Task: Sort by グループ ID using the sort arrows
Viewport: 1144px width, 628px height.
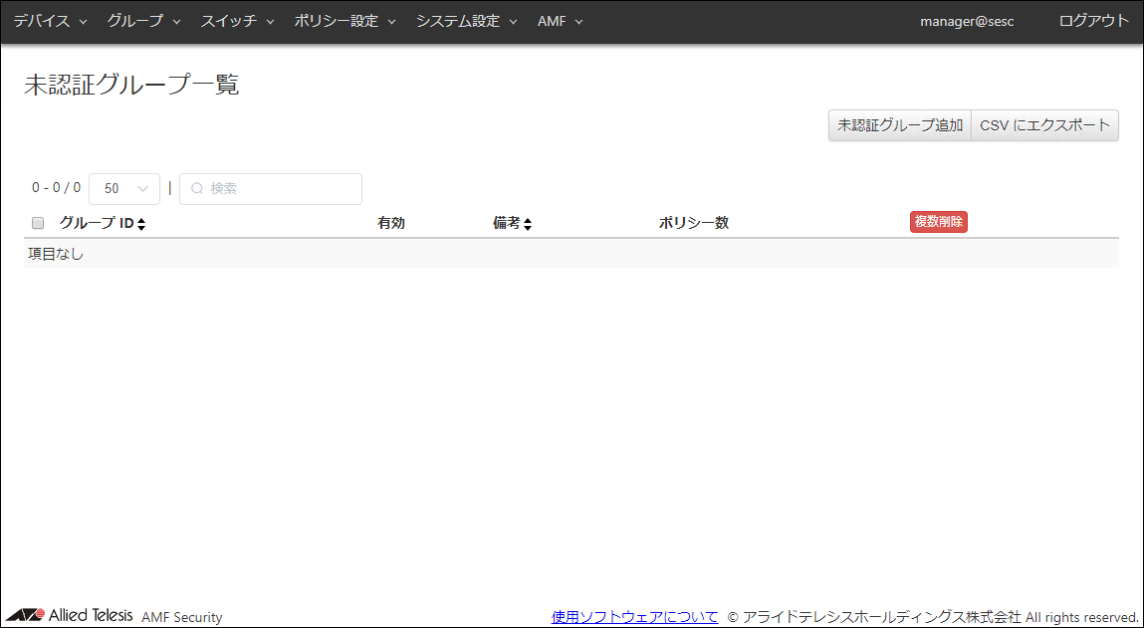Action: click(141, 224)
